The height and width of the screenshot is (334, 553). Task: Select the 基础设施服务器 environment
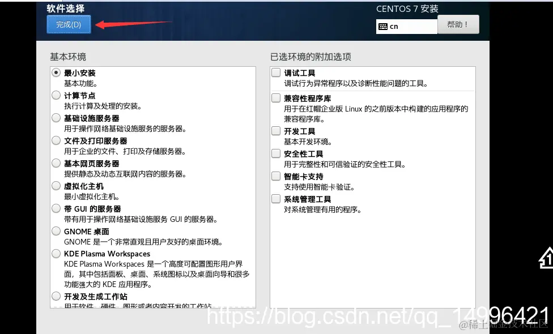pos(56,118)
